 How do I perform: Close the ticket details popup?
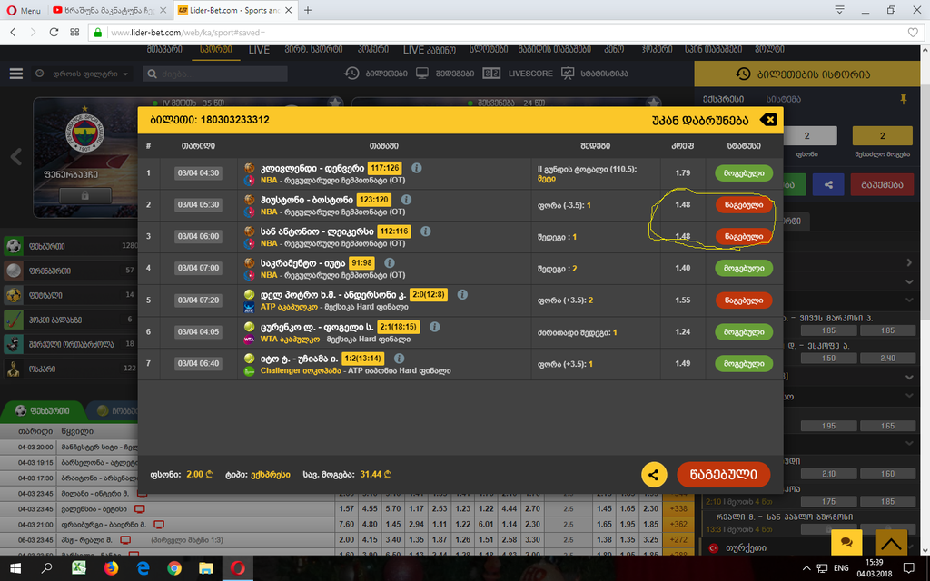768,120
